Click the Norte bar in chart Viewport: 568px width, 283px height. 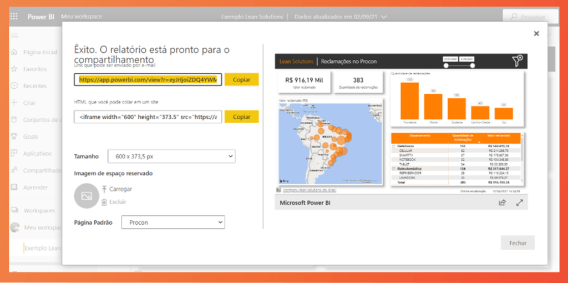pyautogui.click(x=433, y=107)
